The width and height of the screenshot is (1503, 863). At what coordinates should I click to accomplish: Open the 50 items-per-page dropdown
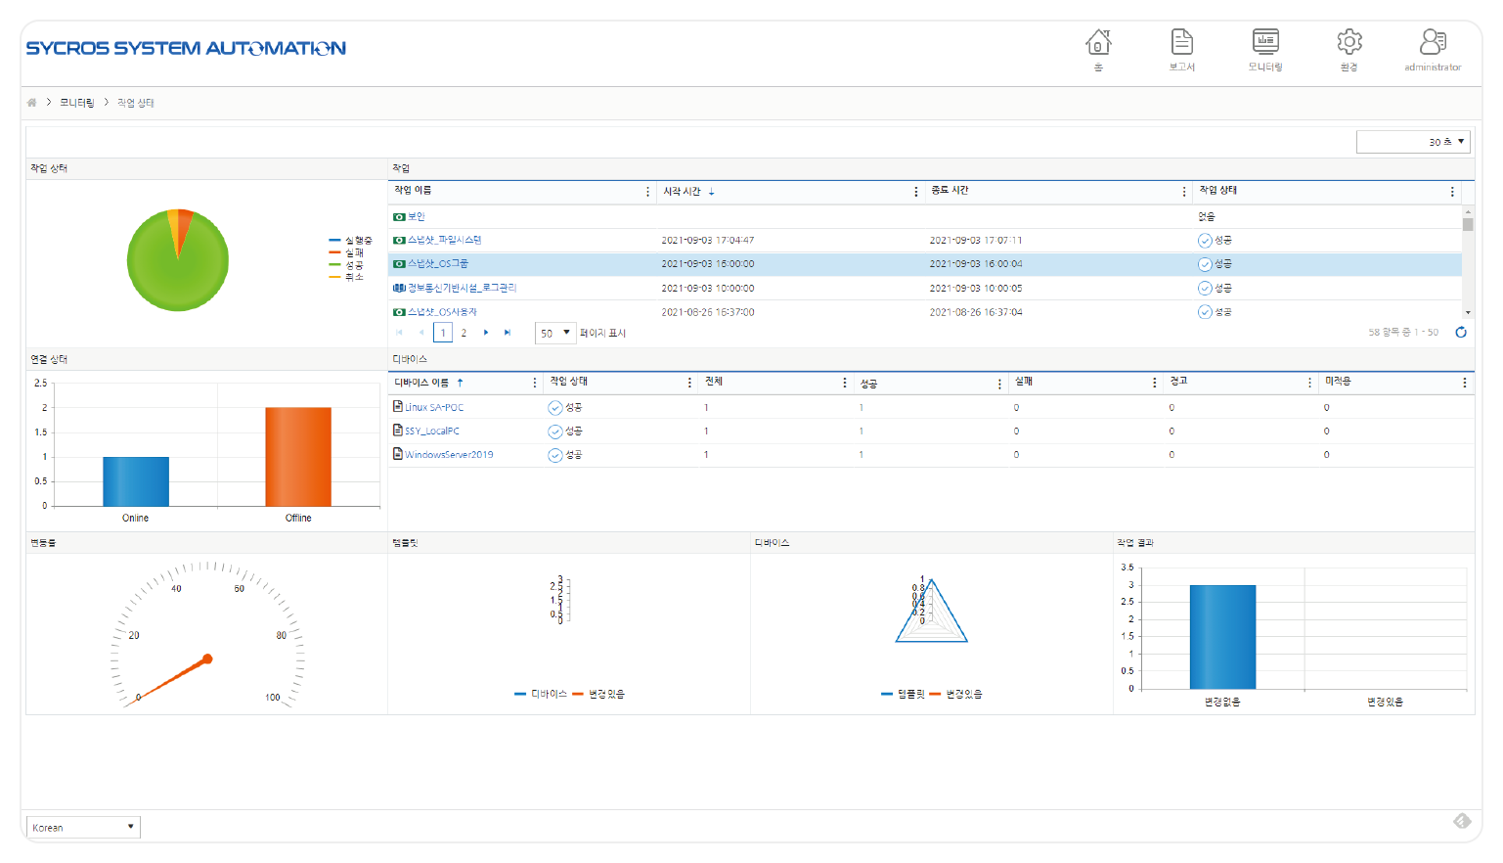coord(554,333)
